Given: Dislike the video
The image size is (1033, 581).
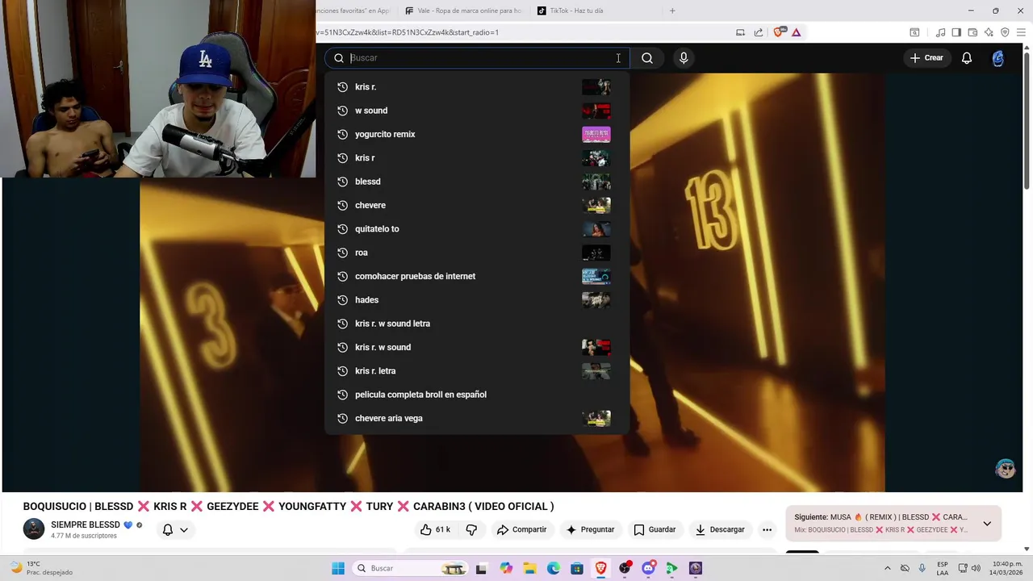Looking at the screenshot, I should click(471, 529).
